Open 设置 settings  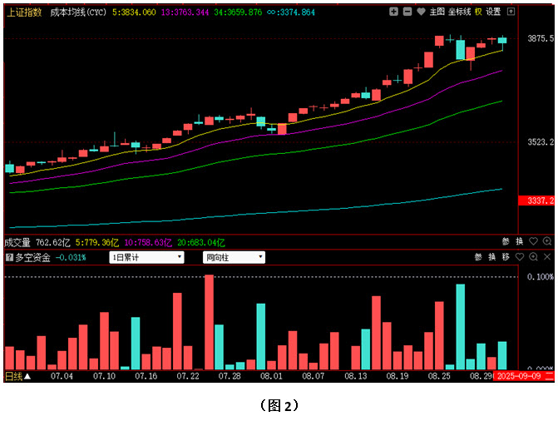[493, 12]
